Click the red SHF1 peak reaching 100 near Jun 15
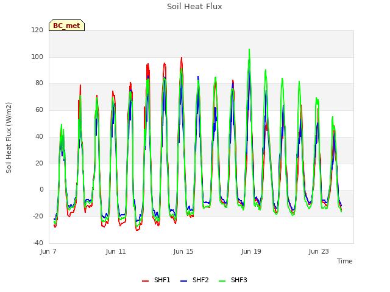Image resolution: width=390 pixels, height=292 pixels. tap(182, 58)
